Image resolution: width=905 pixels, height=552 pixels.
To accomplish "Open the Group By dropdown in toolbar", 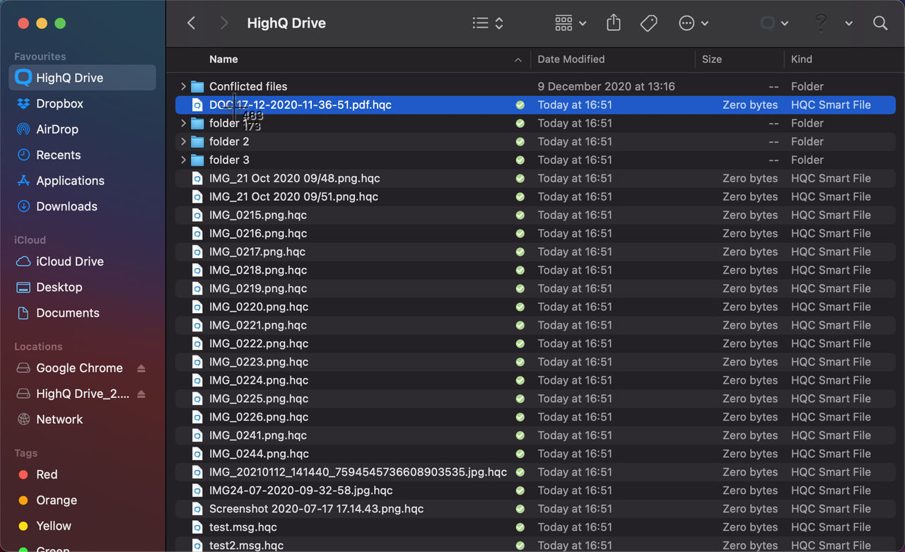I will [571, 23].
